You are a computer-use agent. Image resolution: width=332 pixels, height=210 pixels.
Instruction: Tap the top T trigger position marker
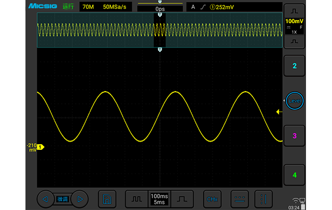[x=160, y=15]
